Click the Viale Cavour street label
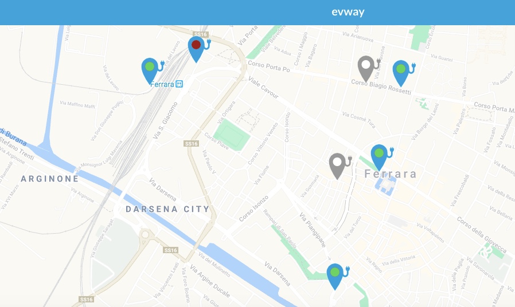The width and height of the screenshot is (515, 307). click(x=263, y=88)
